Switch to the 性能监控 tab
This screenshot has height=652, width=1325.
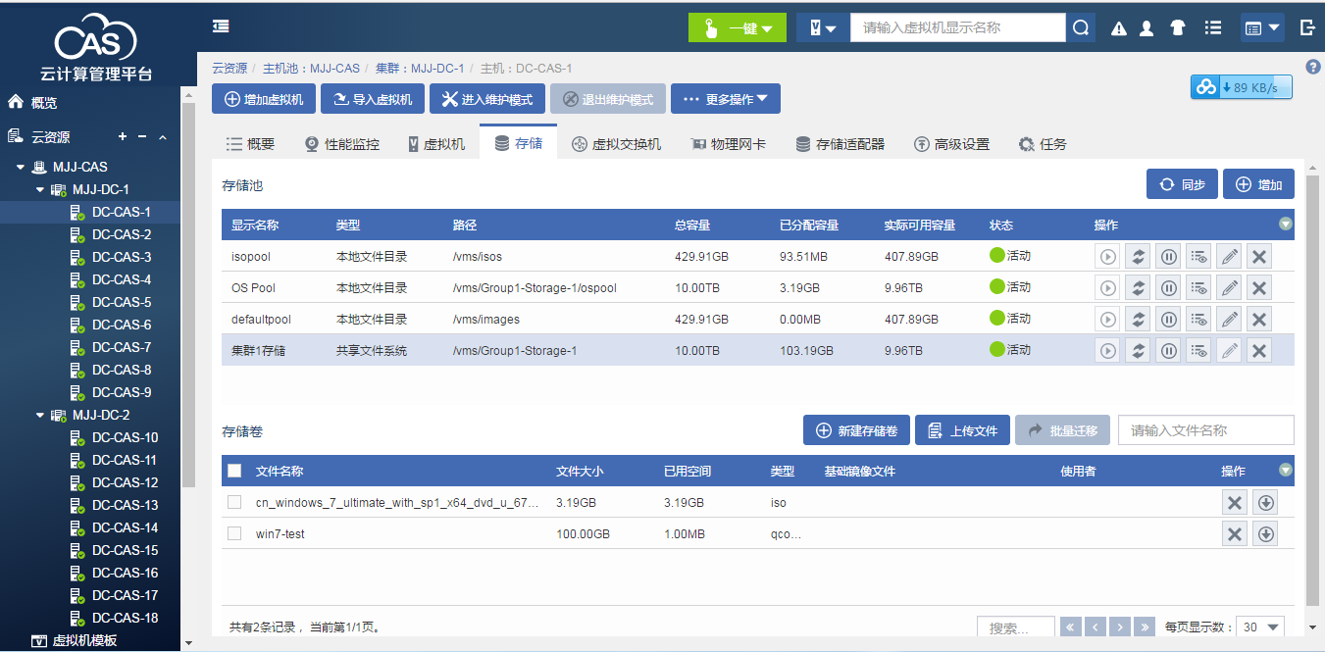[x=341, y=144]
